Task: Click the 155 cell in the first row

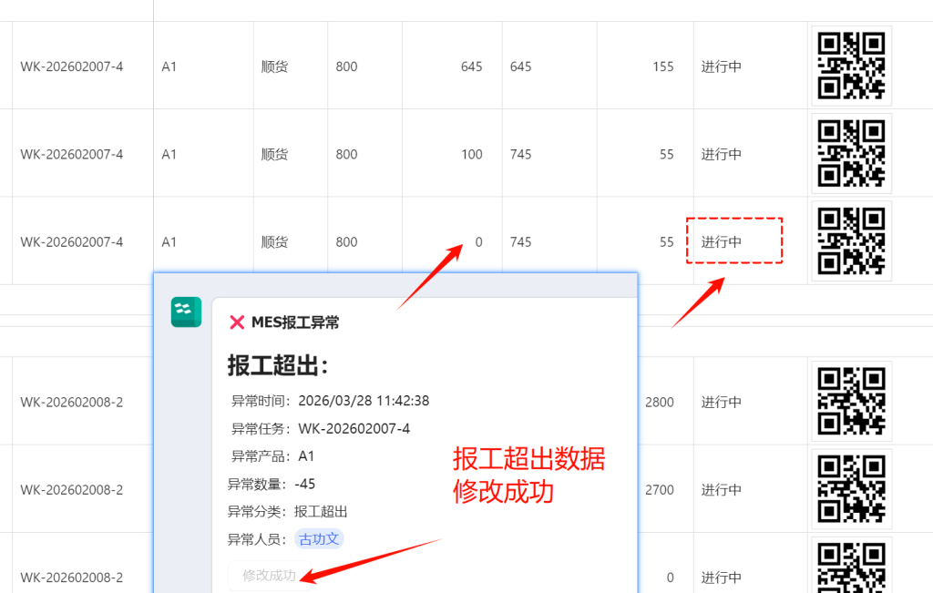Action: pyautogui.click(x=663, y=66)
